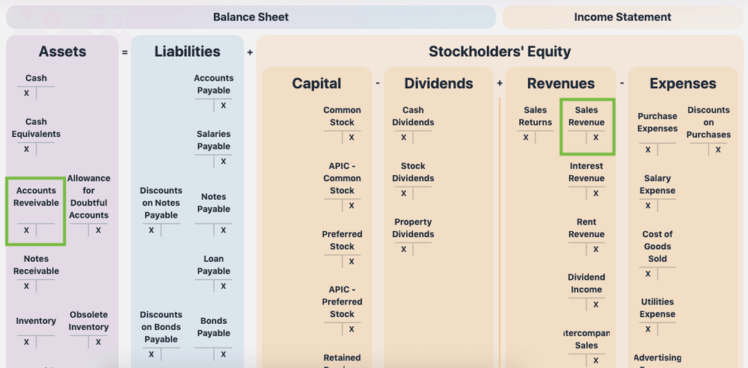This screenshot has width=748, height=368.
Task: Select the Balance Sheet header tab
Action: (251, 17)
